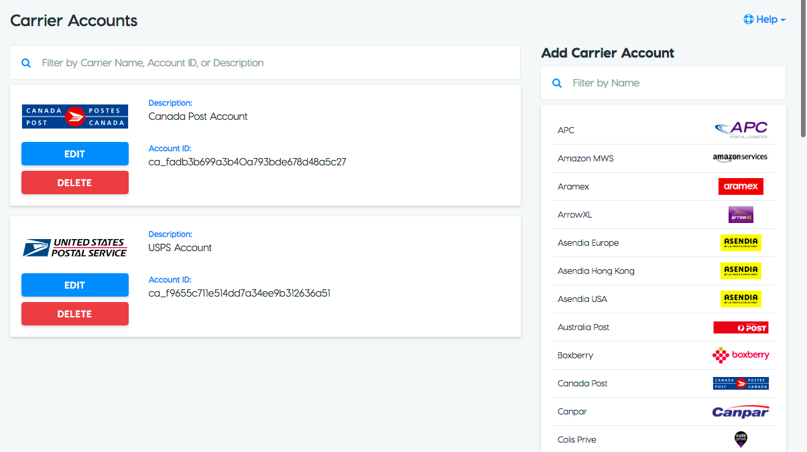Click the Colis Prive pin logo
807x452 pixels.
coord(741,439)
